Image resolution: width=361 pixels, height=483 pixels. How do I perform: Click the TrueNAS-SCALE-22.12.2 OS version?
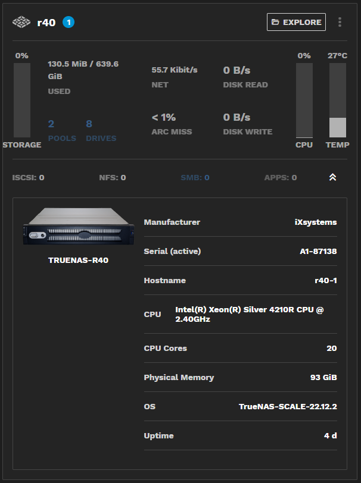coord(288,406)
